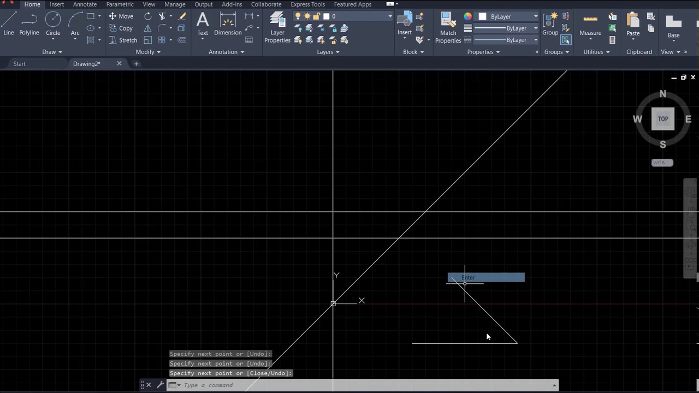Select the Dimension tool

coord(228,24)
